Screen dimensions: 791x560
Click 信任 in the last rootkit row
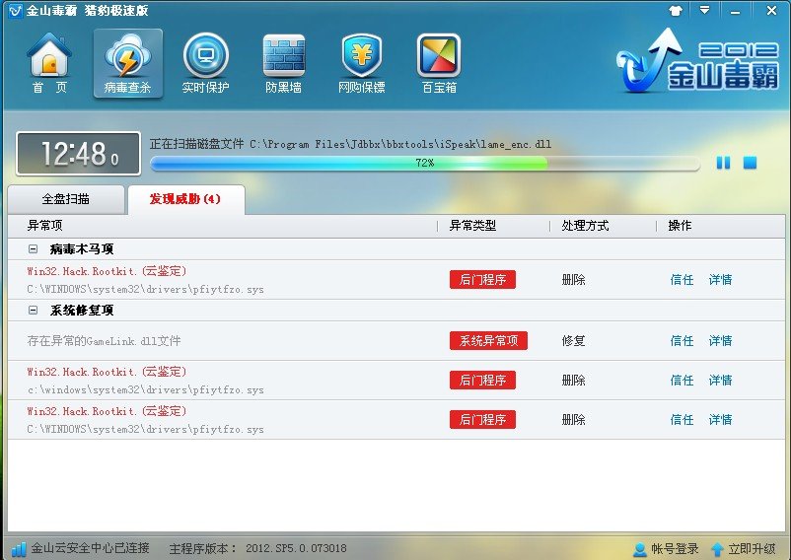click(682, 419)
